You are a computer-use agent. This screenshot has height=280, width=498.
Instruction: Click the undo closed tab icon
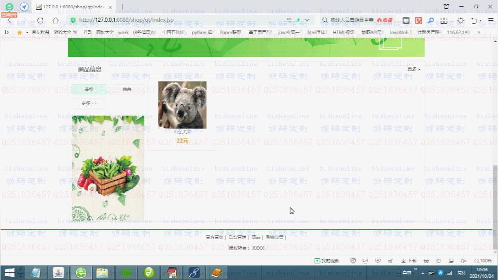(x=474, y=20)
